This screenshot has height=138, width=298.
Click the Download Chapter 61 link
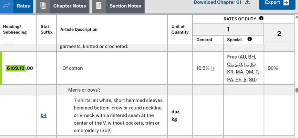click(x=217, y=2)
